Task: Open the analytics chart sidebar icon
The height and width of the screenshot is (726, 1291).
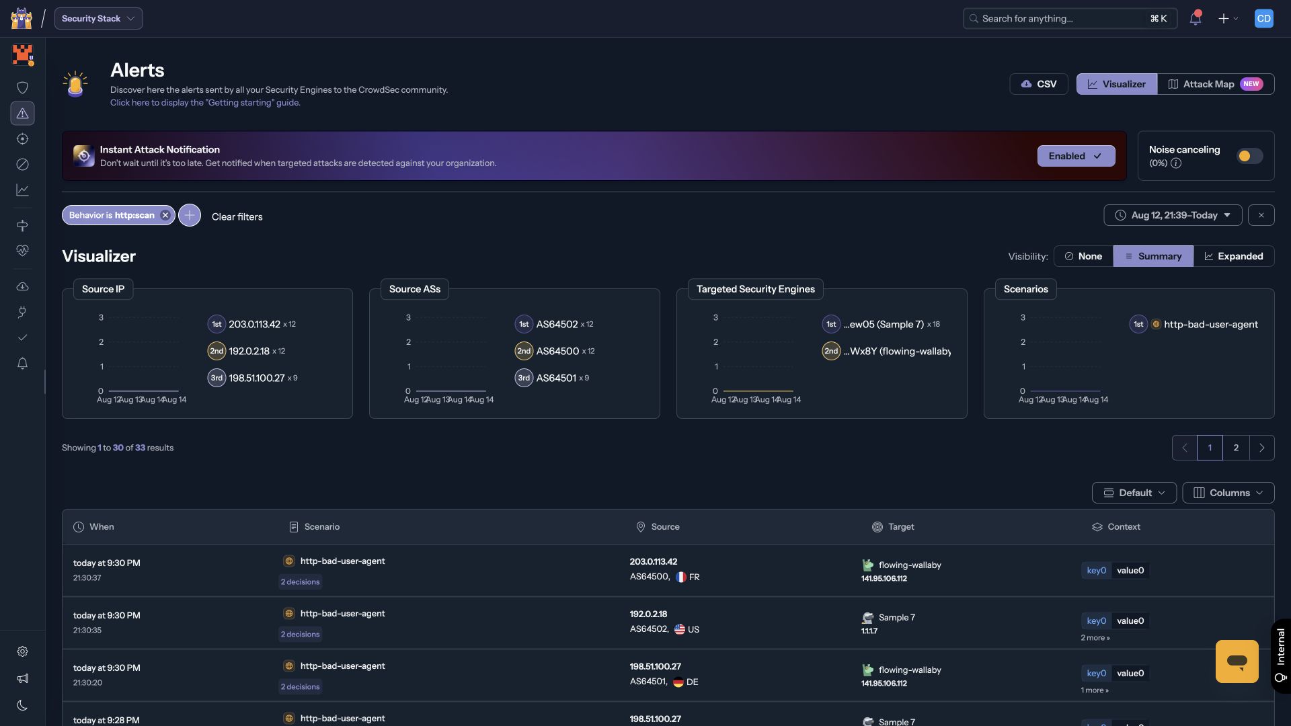Action: coord(22,190)
